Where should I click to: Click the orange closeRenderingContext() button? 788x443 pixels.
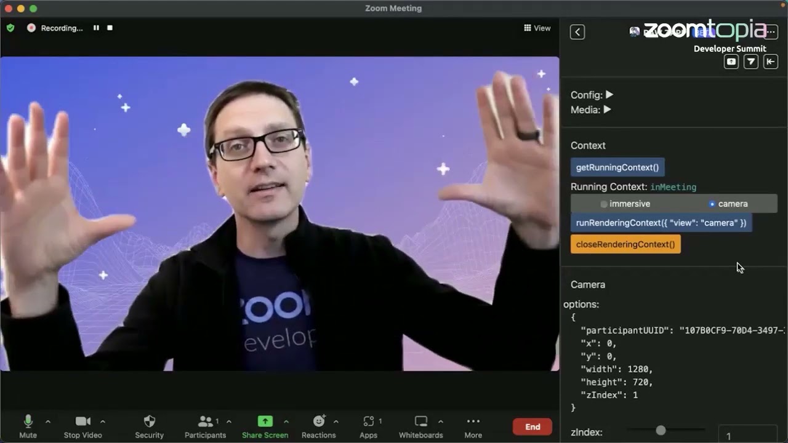point(625,244)
